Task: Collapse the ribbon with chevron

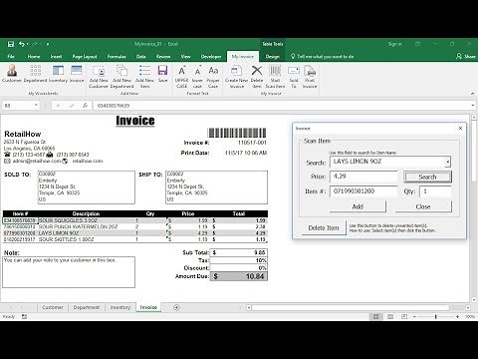Action: tap(472, 94)
